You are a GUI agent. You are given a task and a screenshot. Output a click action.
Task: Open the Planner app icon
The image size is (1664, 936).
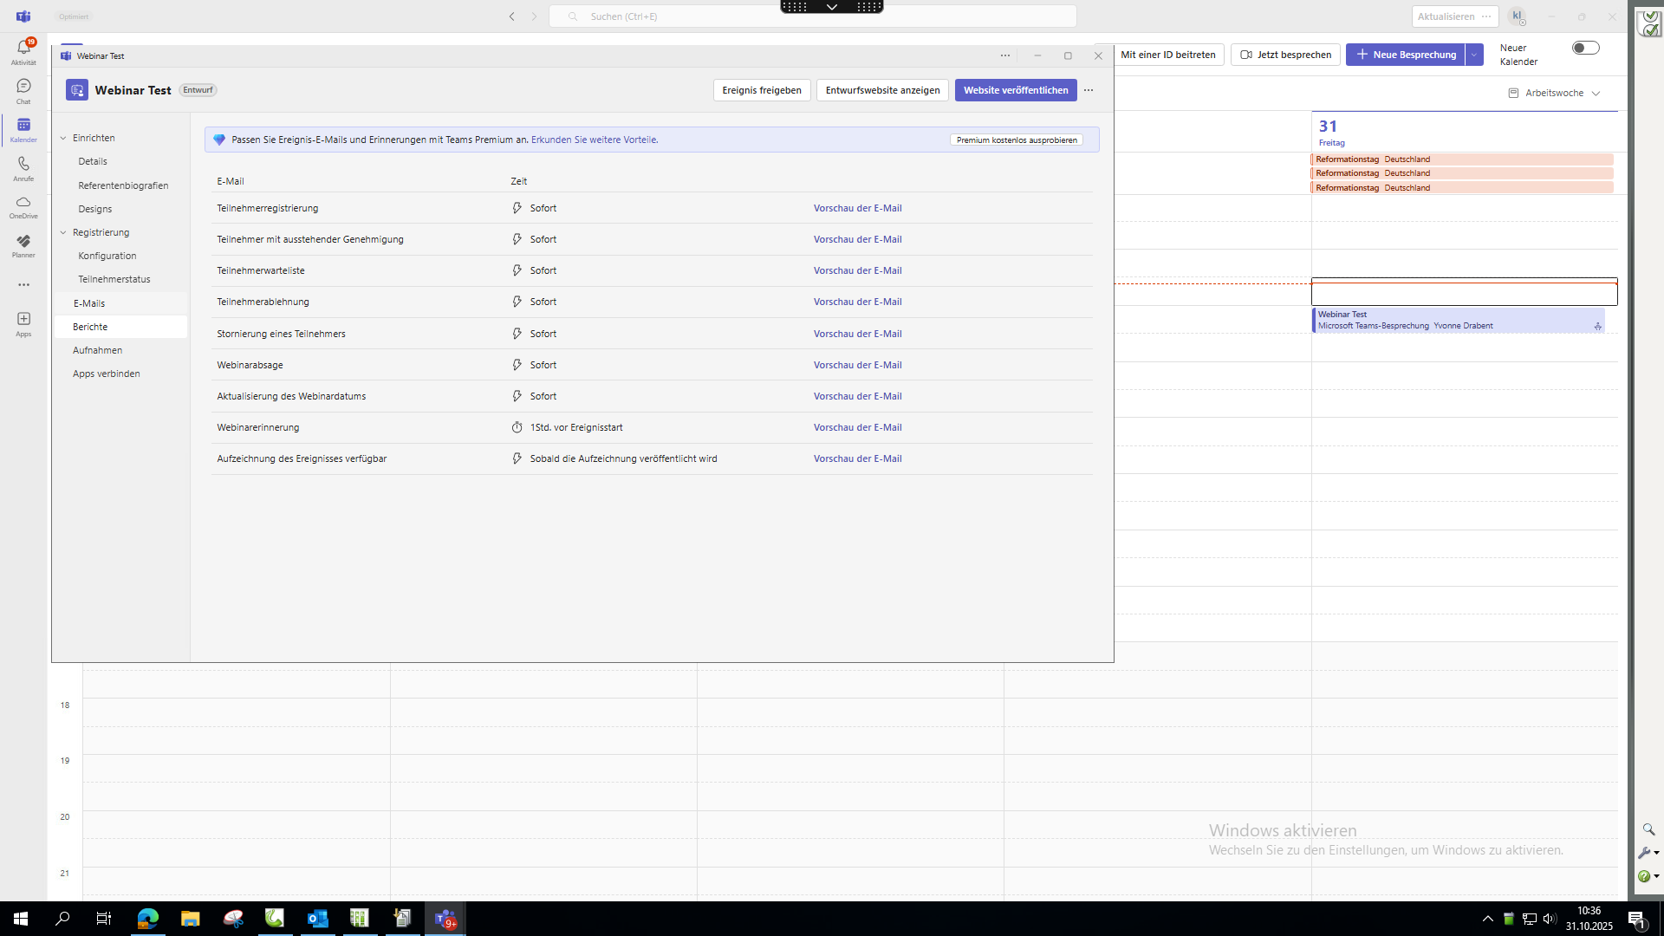coord(23,244)
